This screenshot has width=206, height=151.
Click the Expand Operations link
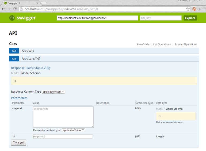186,44
